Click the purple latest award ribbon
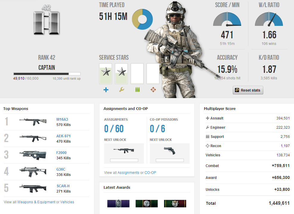The image size is (294, 214). click(x=118, y=204)
